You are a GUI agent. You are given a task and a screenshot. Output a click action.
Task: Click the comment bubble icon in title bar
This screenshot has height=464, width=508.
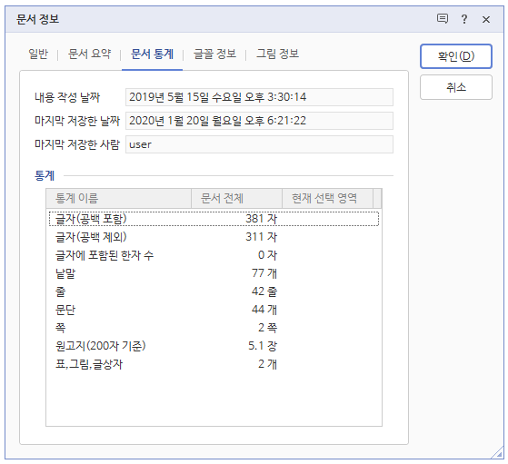pyautogui.click(x=443, y=19)
